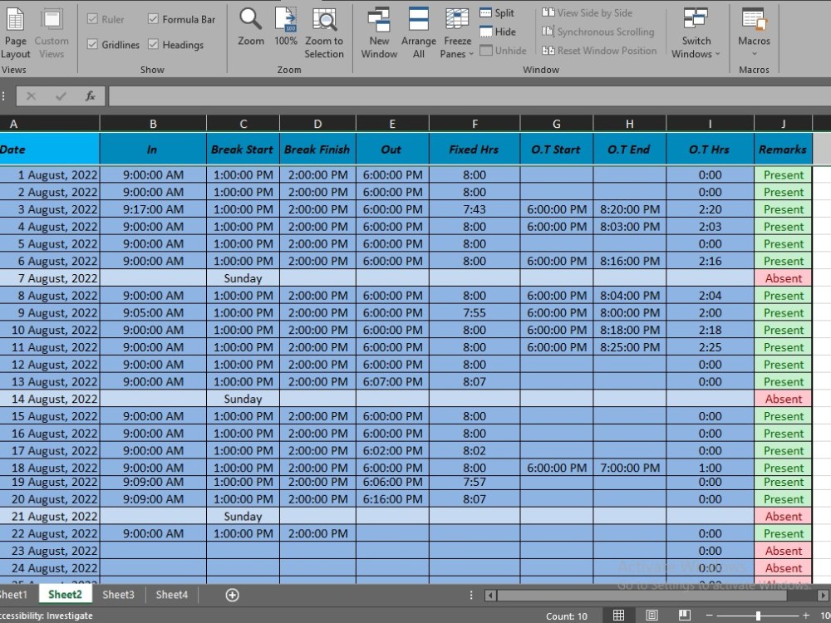Click the zoom in plus button
This screenshot has width=831, height=623.
(805, 616)
